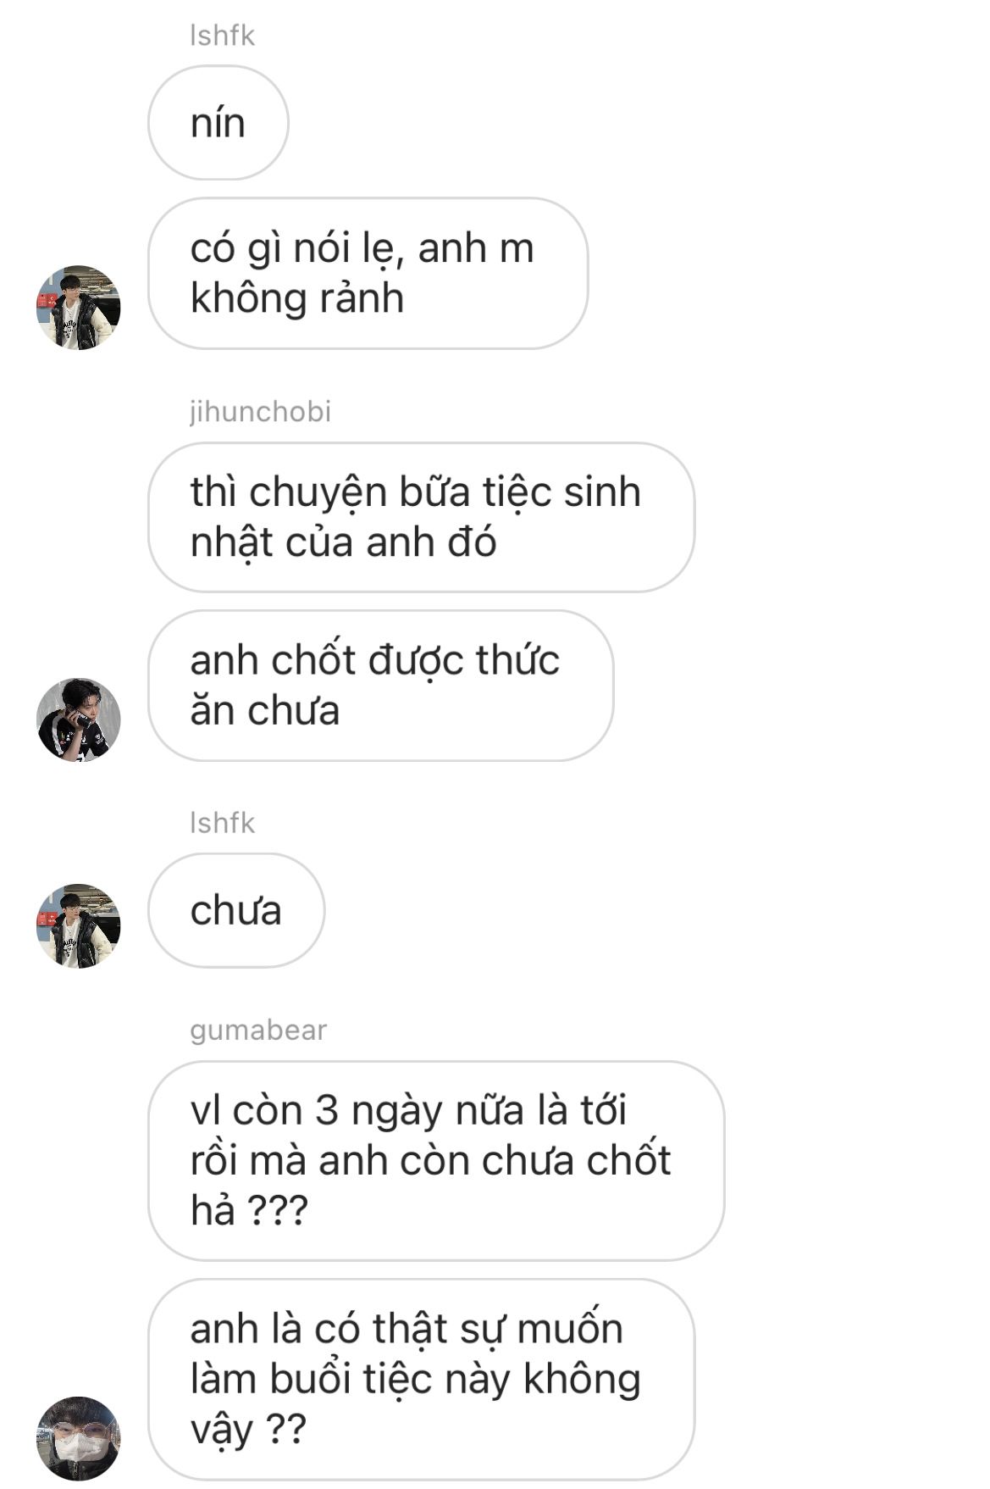Image resolution: width=990 pixels, height=1489 pixels.
Task: Open the jihunchobi username label
Action: pos(260,412)
